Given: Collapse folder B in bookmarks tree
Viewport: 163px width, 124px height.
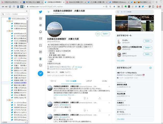Looking at the screenshot, I should [7, 31].
